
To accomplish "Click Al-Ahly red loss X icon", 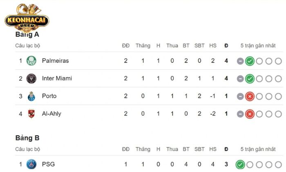I will click(x=250, y=114).
